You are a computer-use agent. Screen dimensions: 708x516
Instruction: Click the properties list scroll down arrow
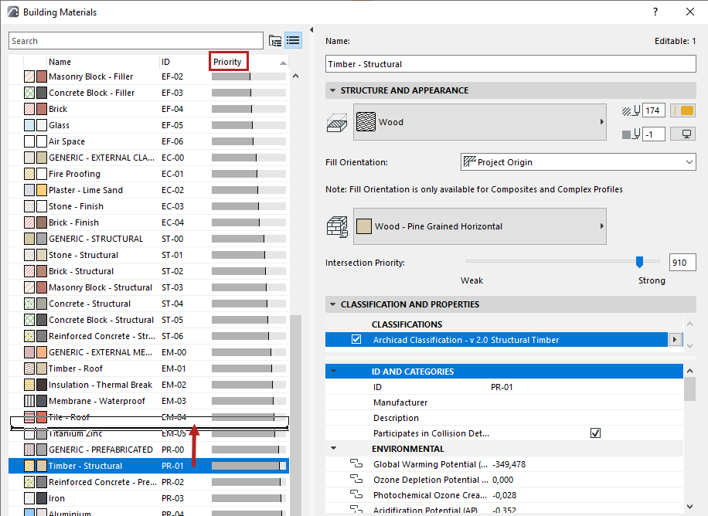coord(689,507)
